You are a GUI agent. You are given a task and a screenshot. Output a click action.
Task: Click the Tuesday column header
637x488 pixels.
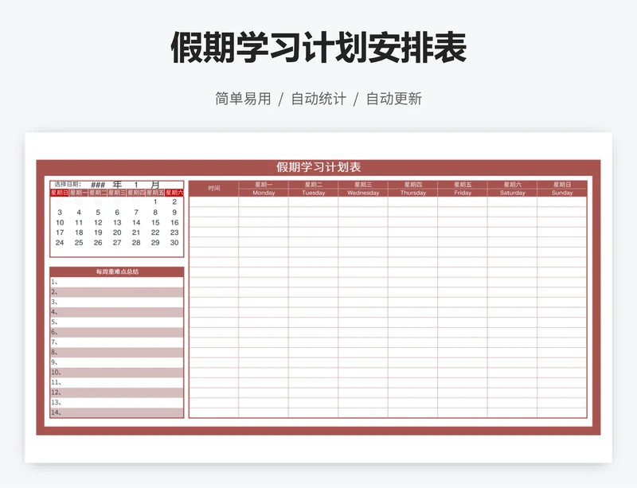tap(314, 193)
